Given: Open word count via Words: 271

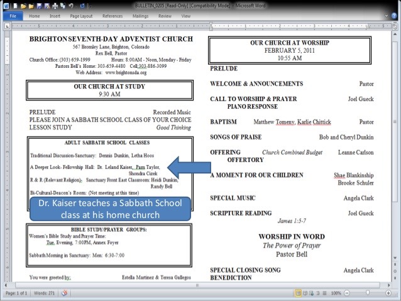Looking at the screenshot, I should pyautogui.click(x=44, y=293).
